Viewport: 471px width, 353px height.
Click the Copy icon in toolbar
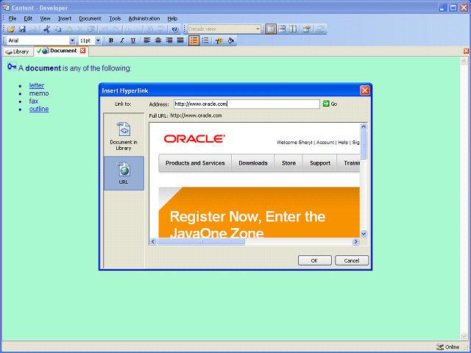point(57,29)
